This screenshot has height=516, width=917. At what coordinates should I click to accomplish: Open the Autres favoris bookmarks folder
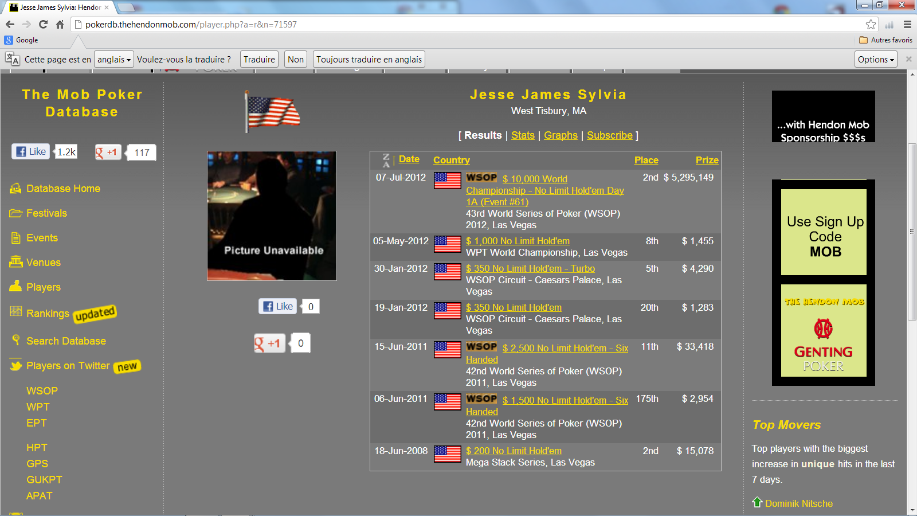[x=885, y=40]
